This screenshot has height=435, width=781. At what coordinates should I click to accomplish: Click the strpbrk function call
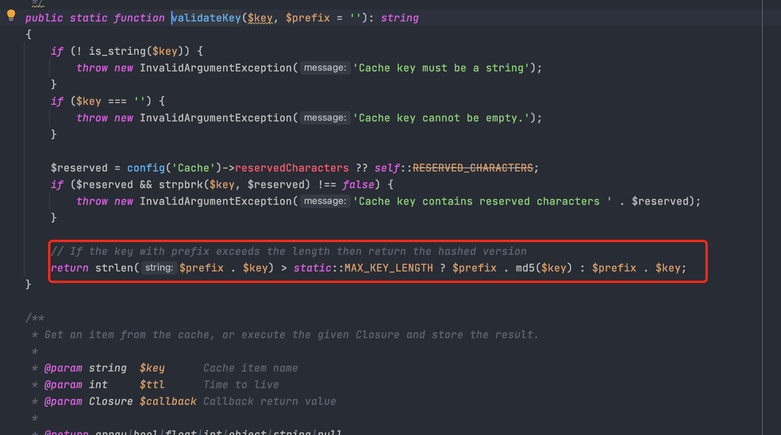coord(181,185)
